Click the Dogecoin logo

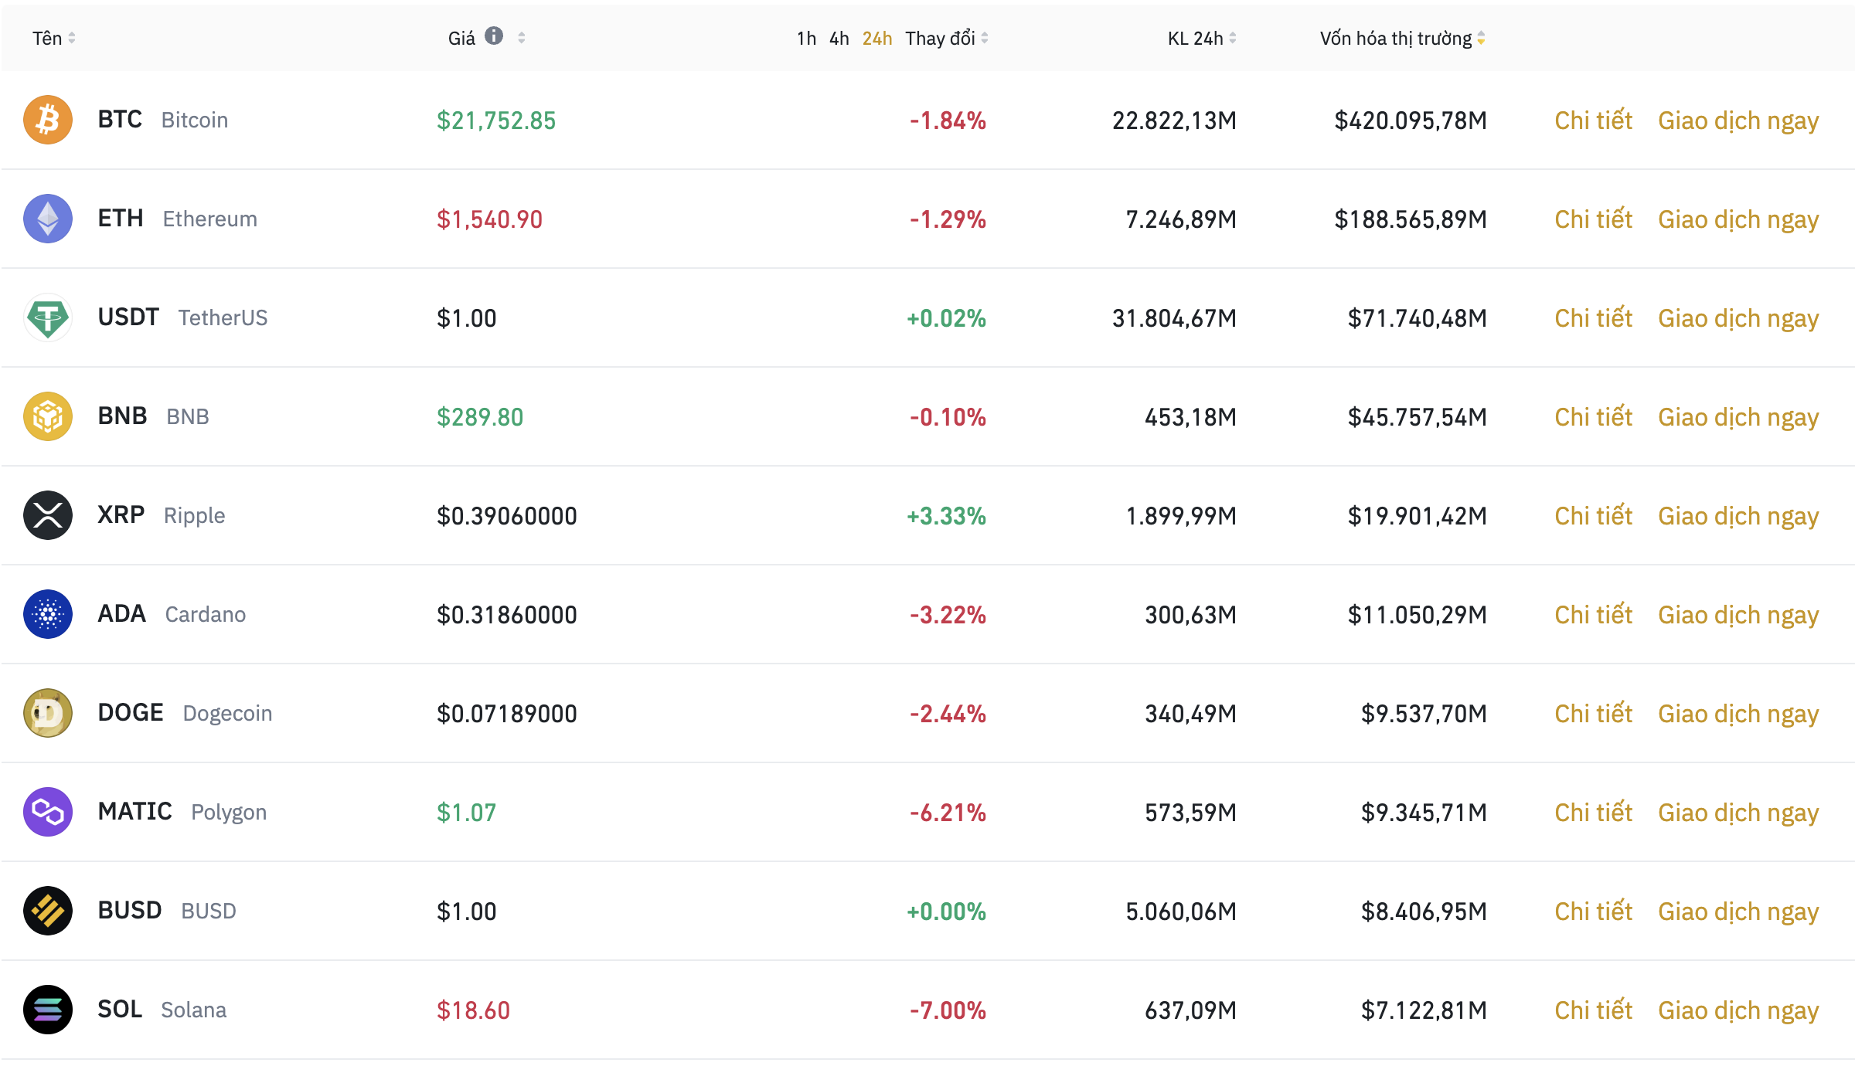48,713
